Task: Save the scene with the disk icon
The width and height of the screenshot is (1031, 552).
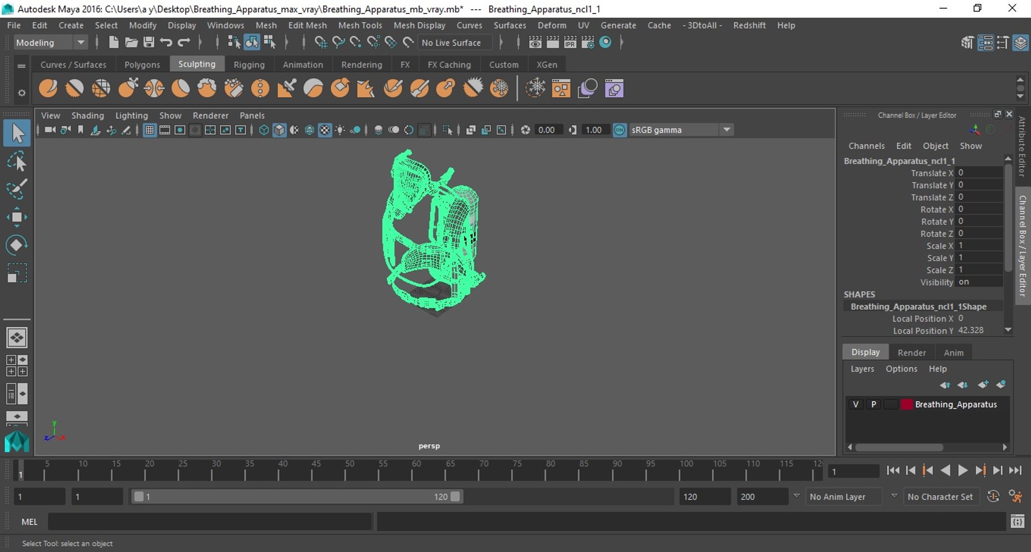Action: [149, 42]
